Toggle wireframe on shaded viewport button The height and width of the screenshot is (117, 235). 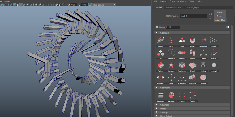tap(21, 5)
